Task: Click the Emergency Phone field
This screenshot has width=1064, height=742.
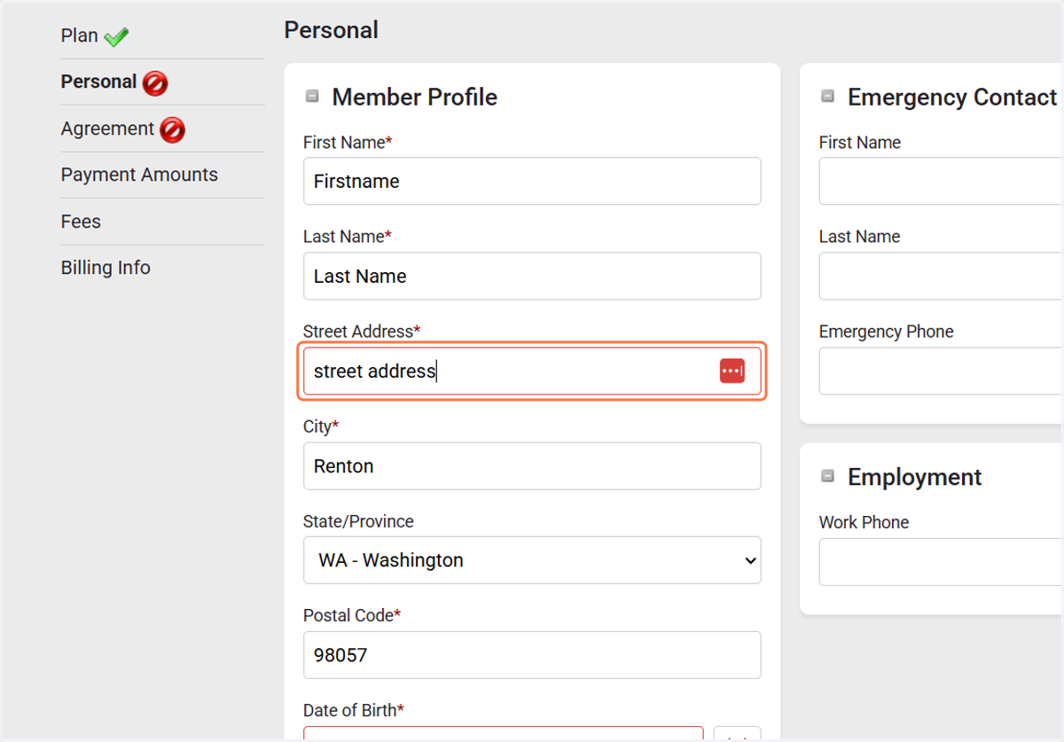Action: [941, 371]
